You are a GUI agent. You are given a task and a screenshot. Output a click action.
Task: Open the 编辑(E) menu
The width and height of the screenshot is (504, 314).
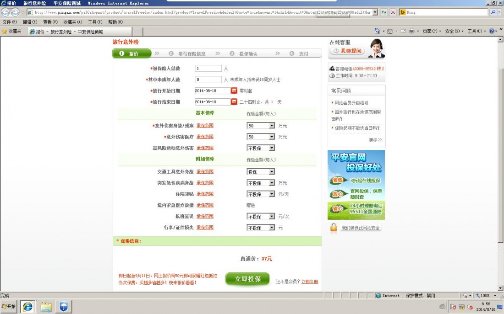(x=30, y=22)
